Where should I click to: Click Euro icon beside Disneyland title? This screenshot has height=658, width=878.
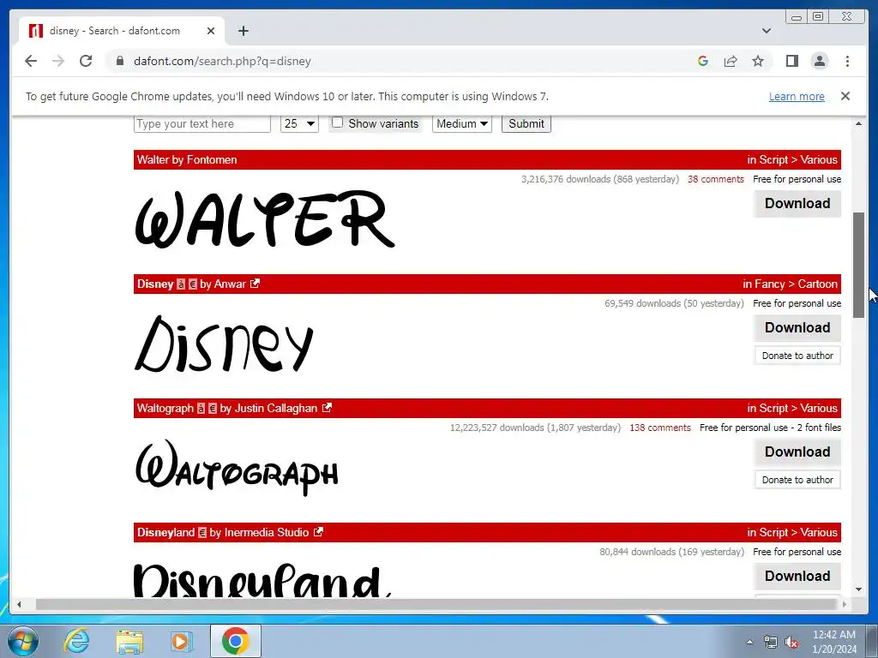(x=202, y=533)
